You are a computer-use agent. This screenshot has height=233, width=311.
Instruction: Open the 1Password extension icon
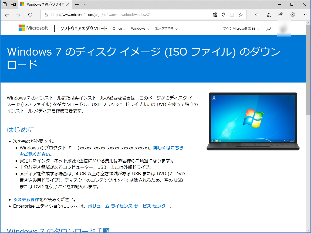point(292,15)
